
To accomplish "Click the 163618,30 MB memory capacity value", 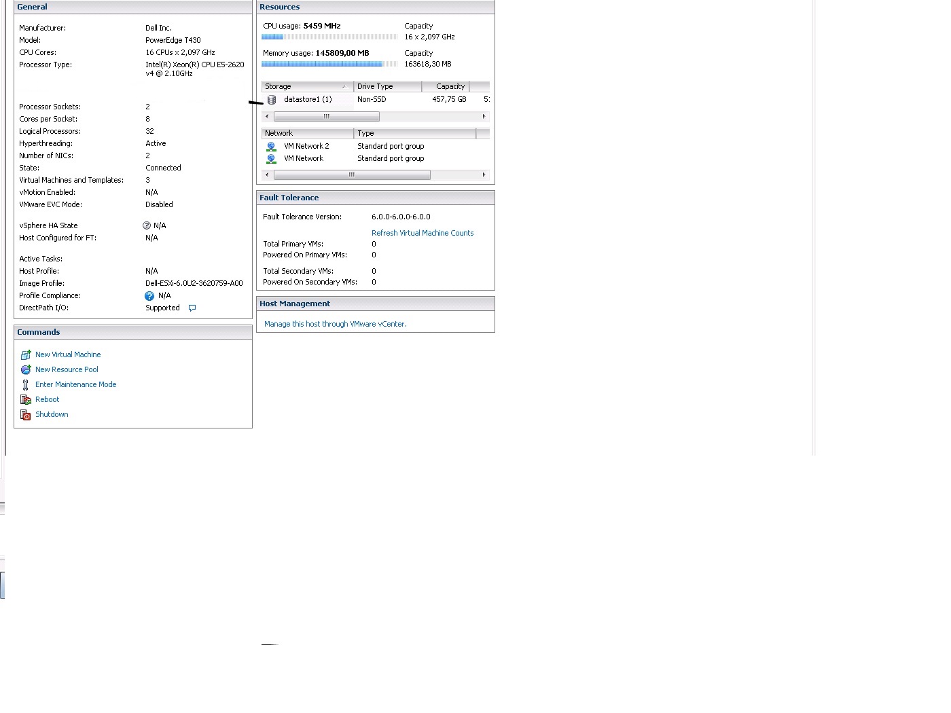I will tap(428, 64).
